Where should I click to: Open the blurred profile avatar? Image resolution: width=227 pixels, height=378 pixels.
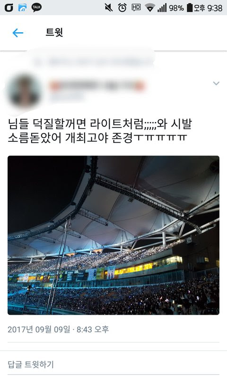pos(24,92)
